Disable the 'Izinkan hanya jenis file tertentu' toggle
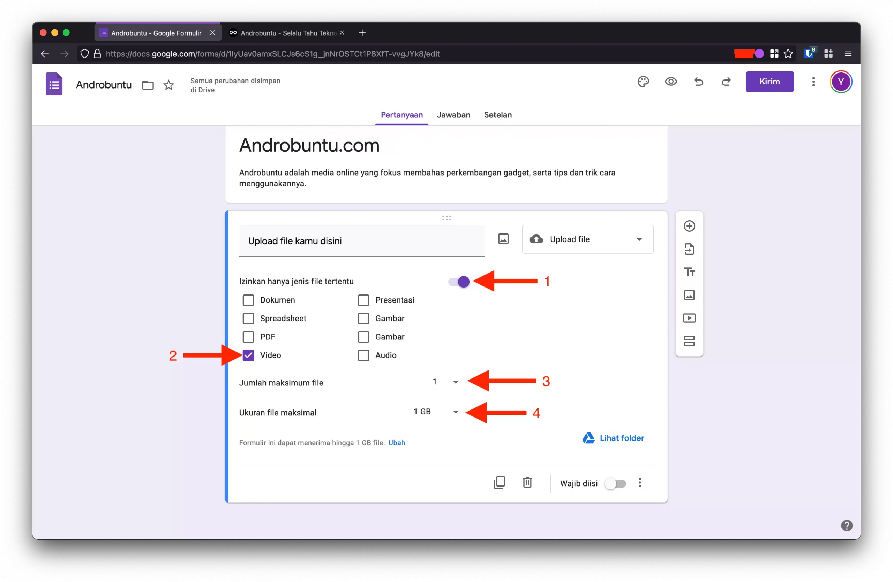This screenshot has width=893, height=582. pyautogui.click(x=457, y=282)
